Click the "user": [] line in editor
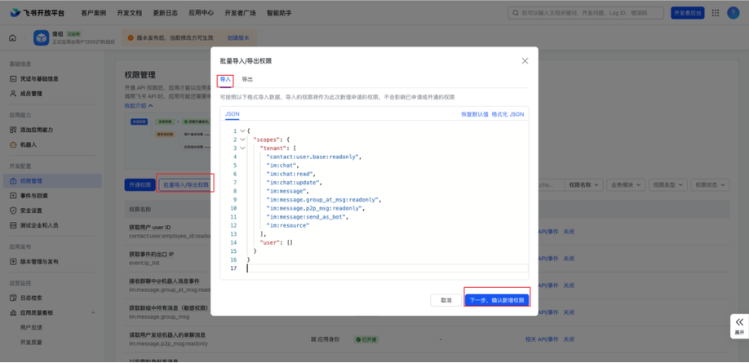The height and width of the screenshot is (363, 749). [x=276, y=242]
